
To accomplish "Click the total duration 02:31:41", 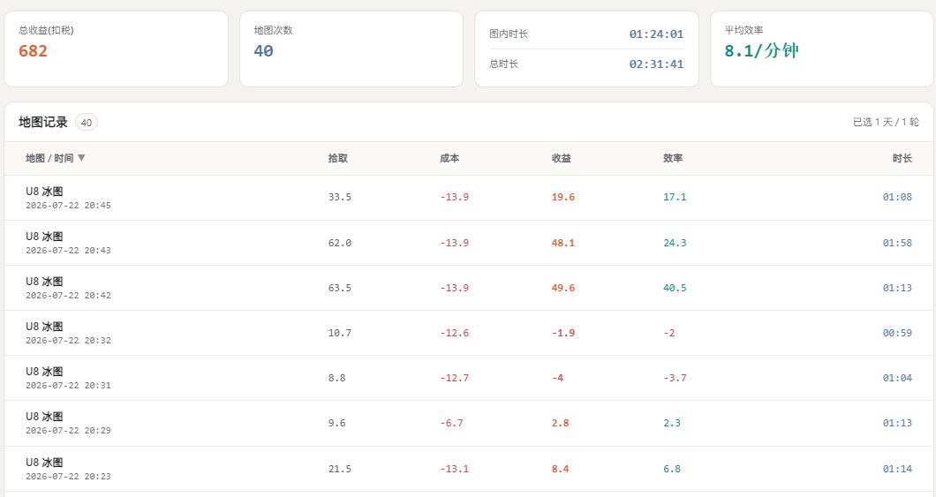I will pyautogui.click(x=656, y=64).
